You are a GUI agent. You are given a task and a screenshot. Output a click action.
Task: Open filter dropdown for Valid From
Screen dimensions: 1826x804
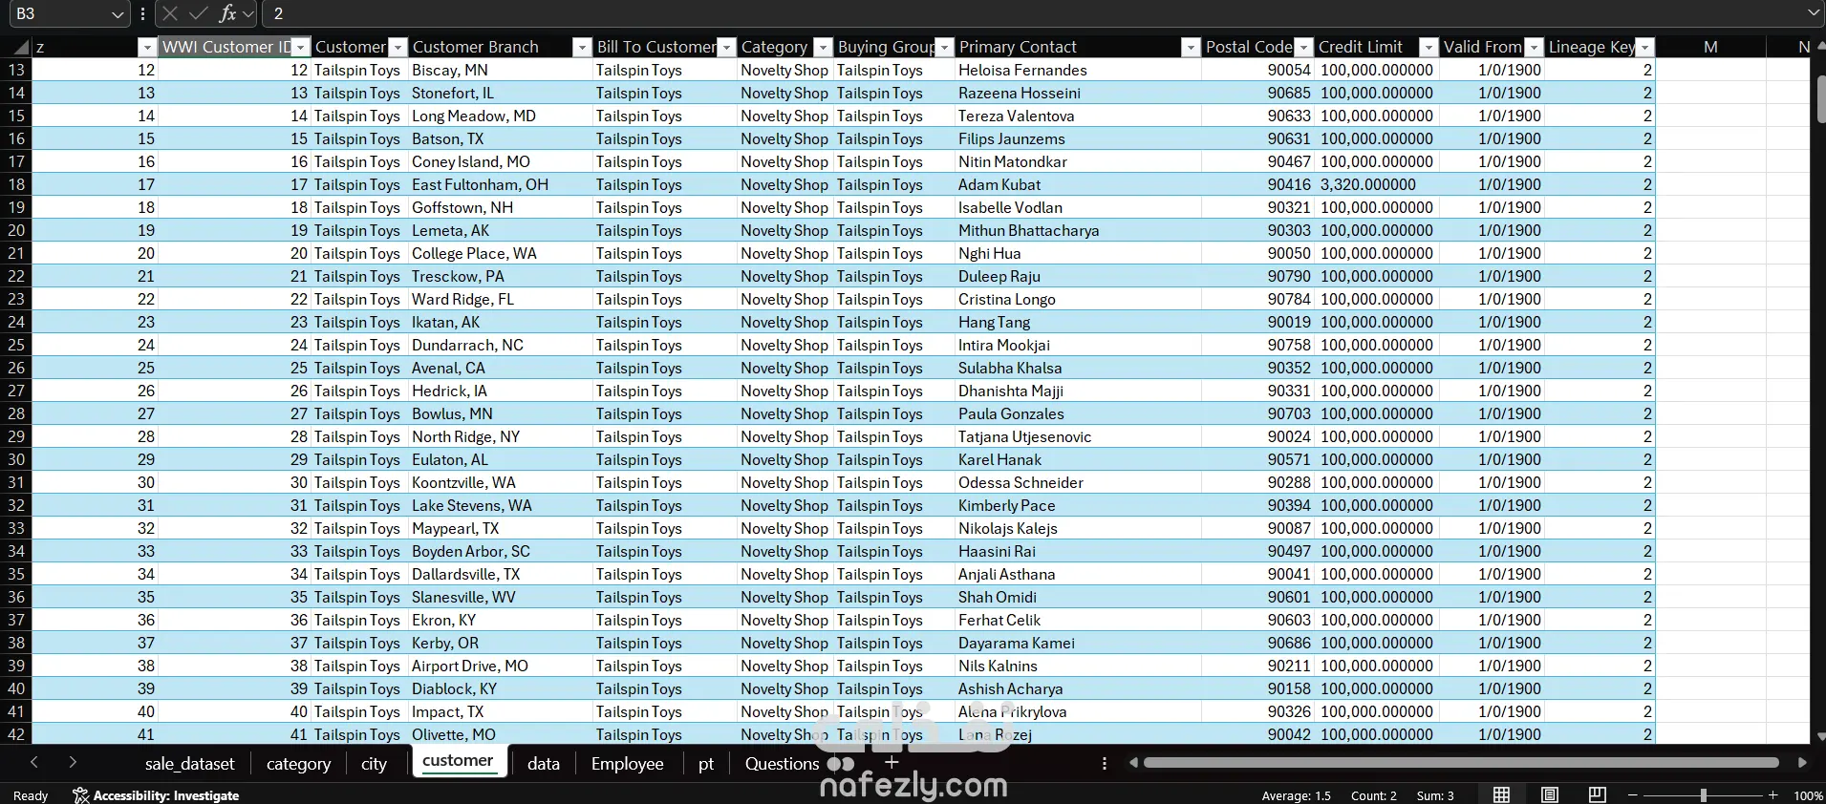coord(1534,47)
